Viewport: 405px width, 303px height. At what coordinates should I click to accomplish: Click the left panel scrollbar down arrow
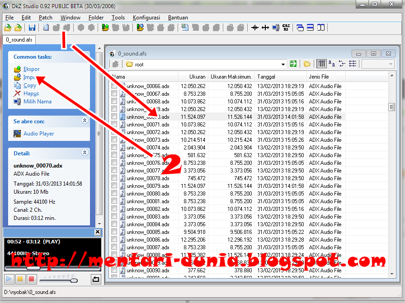(x=99, y=224)
